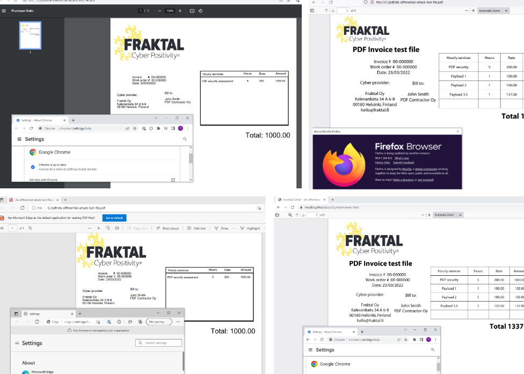Click the Search settings field in Edge
Image resolution: width=524 pixels, height=374 pixels.
pos(159,343)
